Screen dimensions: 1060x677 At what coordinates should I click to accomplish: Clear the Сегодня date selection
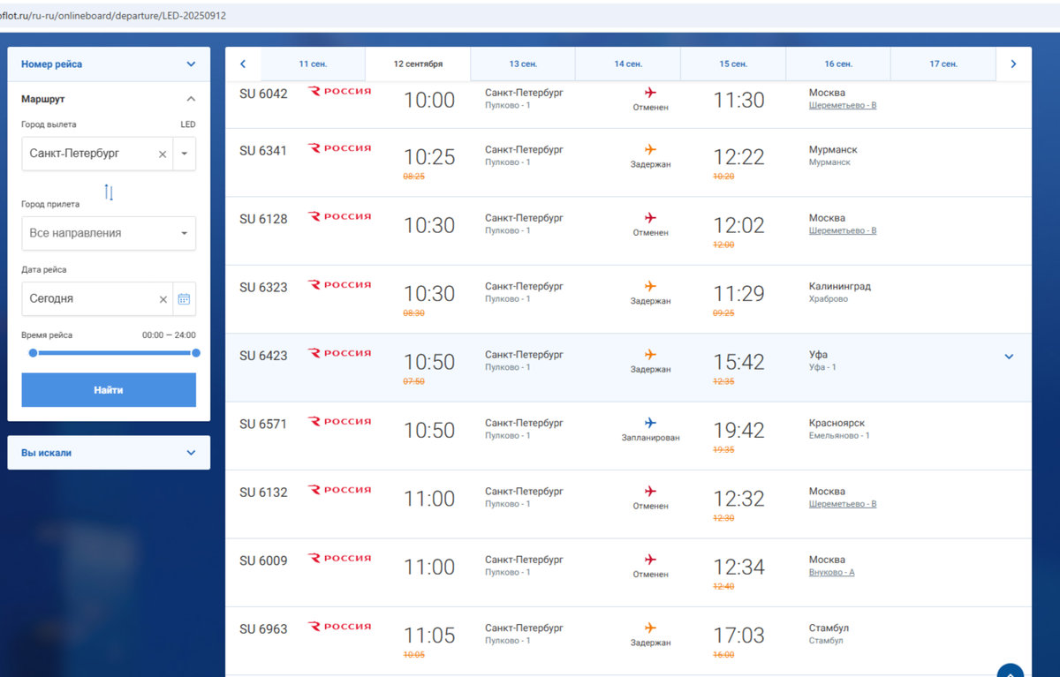tap(163, 298)
